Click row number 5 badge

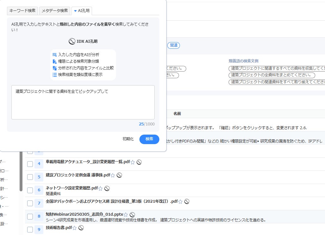coord(39,177)
